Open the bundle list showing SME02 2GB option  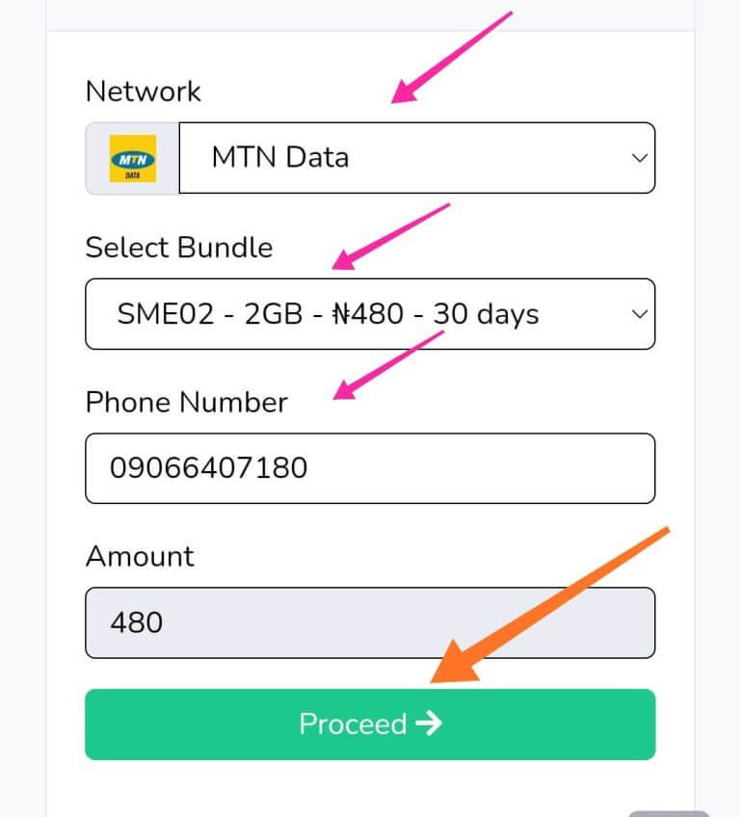tap(369, 313)
